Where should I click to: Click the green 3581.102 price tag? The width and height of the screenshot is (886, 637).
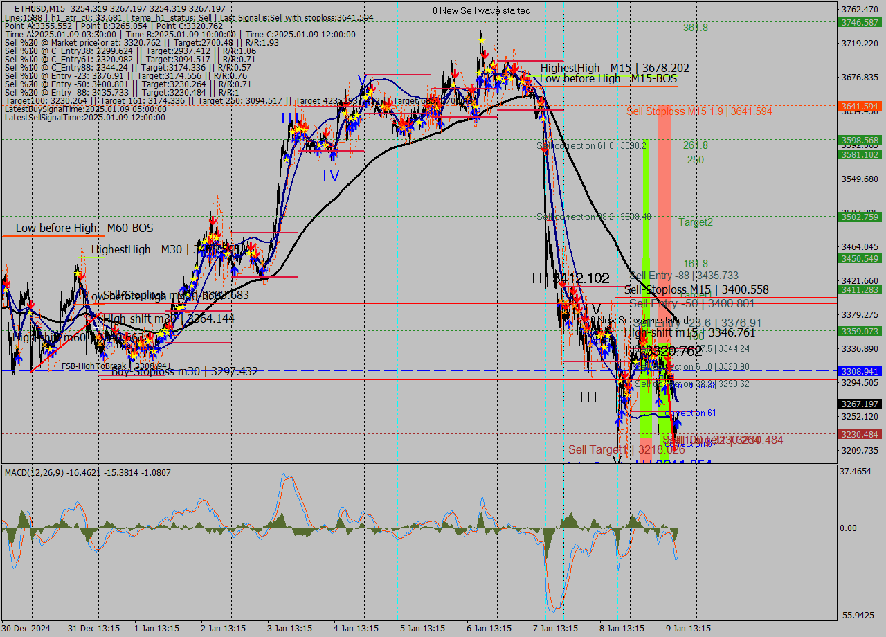860,154
